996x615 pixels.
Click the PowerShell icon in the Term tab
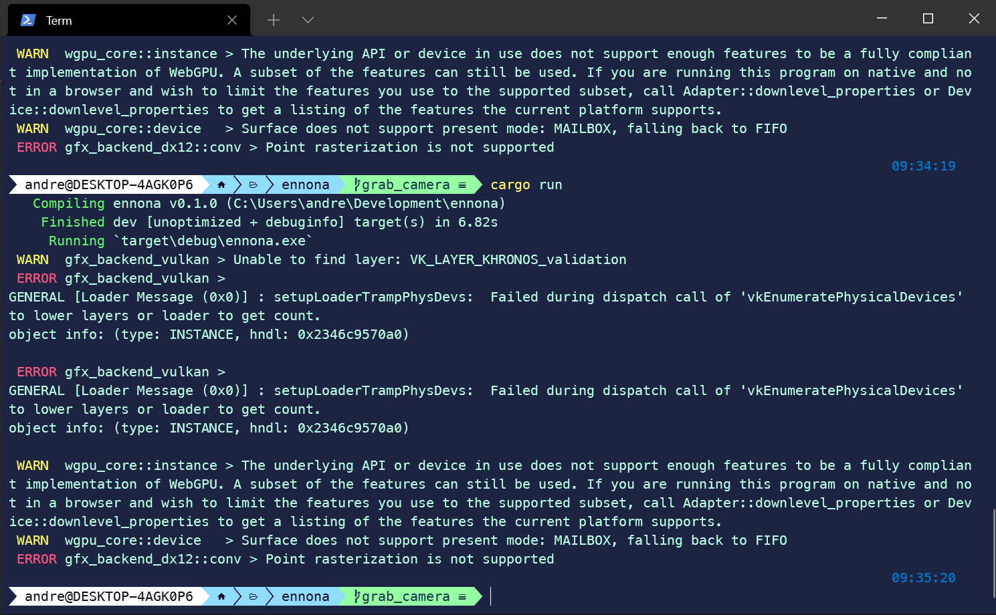pyautogui.click(x=26, y=20)
